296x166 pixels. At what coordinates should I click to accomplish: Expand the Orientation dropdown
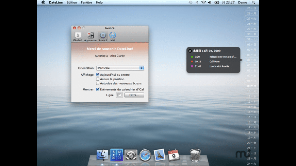coord(120,68)
